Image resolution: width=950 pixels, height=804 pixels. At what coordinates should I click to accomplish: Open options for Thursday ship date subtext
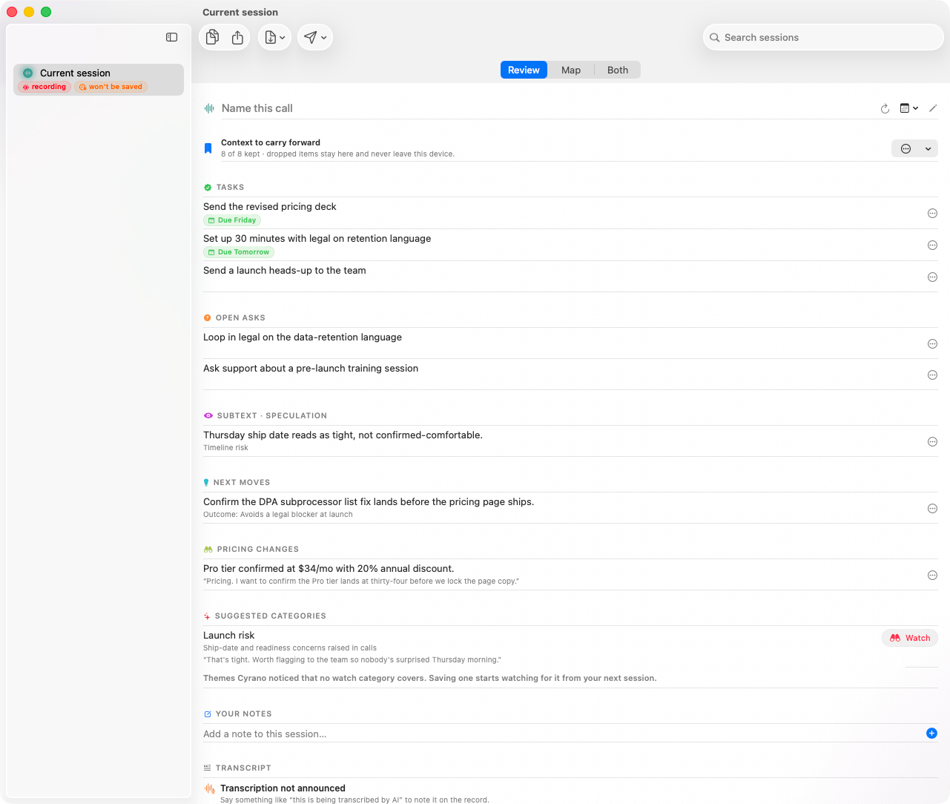[x=932, y=442]
